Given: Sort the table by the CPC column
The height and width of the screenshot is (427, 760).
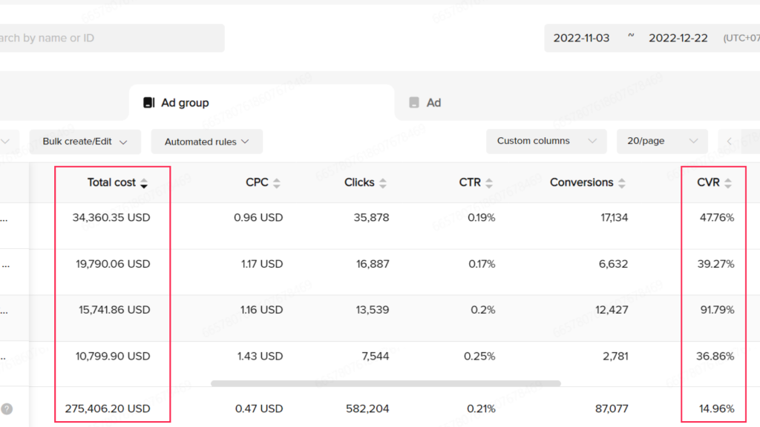Looking at the screenshot, I should pos(276,182).
